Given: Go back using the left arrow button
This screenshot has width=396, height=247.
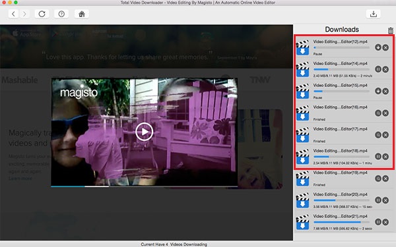Looking at the screenshot, I should [x=13, y=14].
